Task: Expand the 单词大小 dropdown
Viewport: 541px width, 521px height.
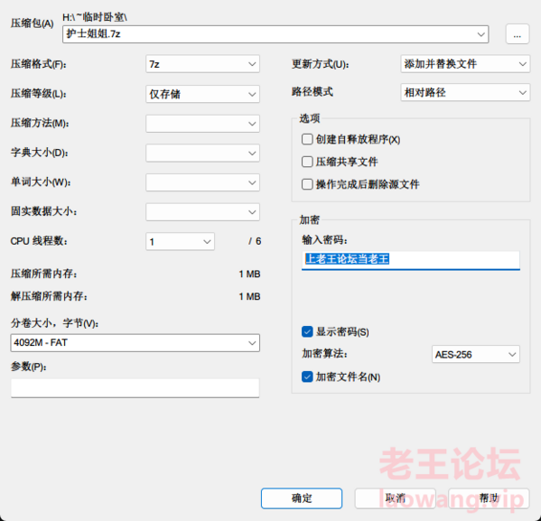Action: [202, 182]
